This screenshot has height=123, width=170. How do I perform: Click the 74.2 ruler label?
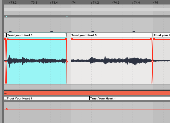pos(96,3)
